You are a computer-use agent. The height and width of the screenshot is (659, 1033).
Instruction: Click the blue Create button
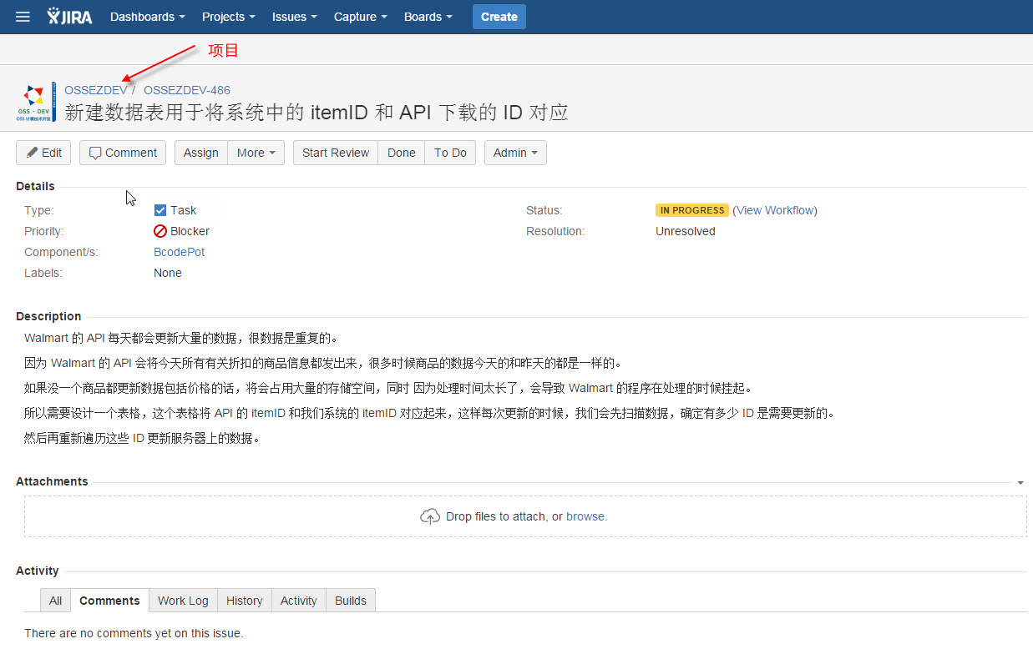tap(499, 17)
